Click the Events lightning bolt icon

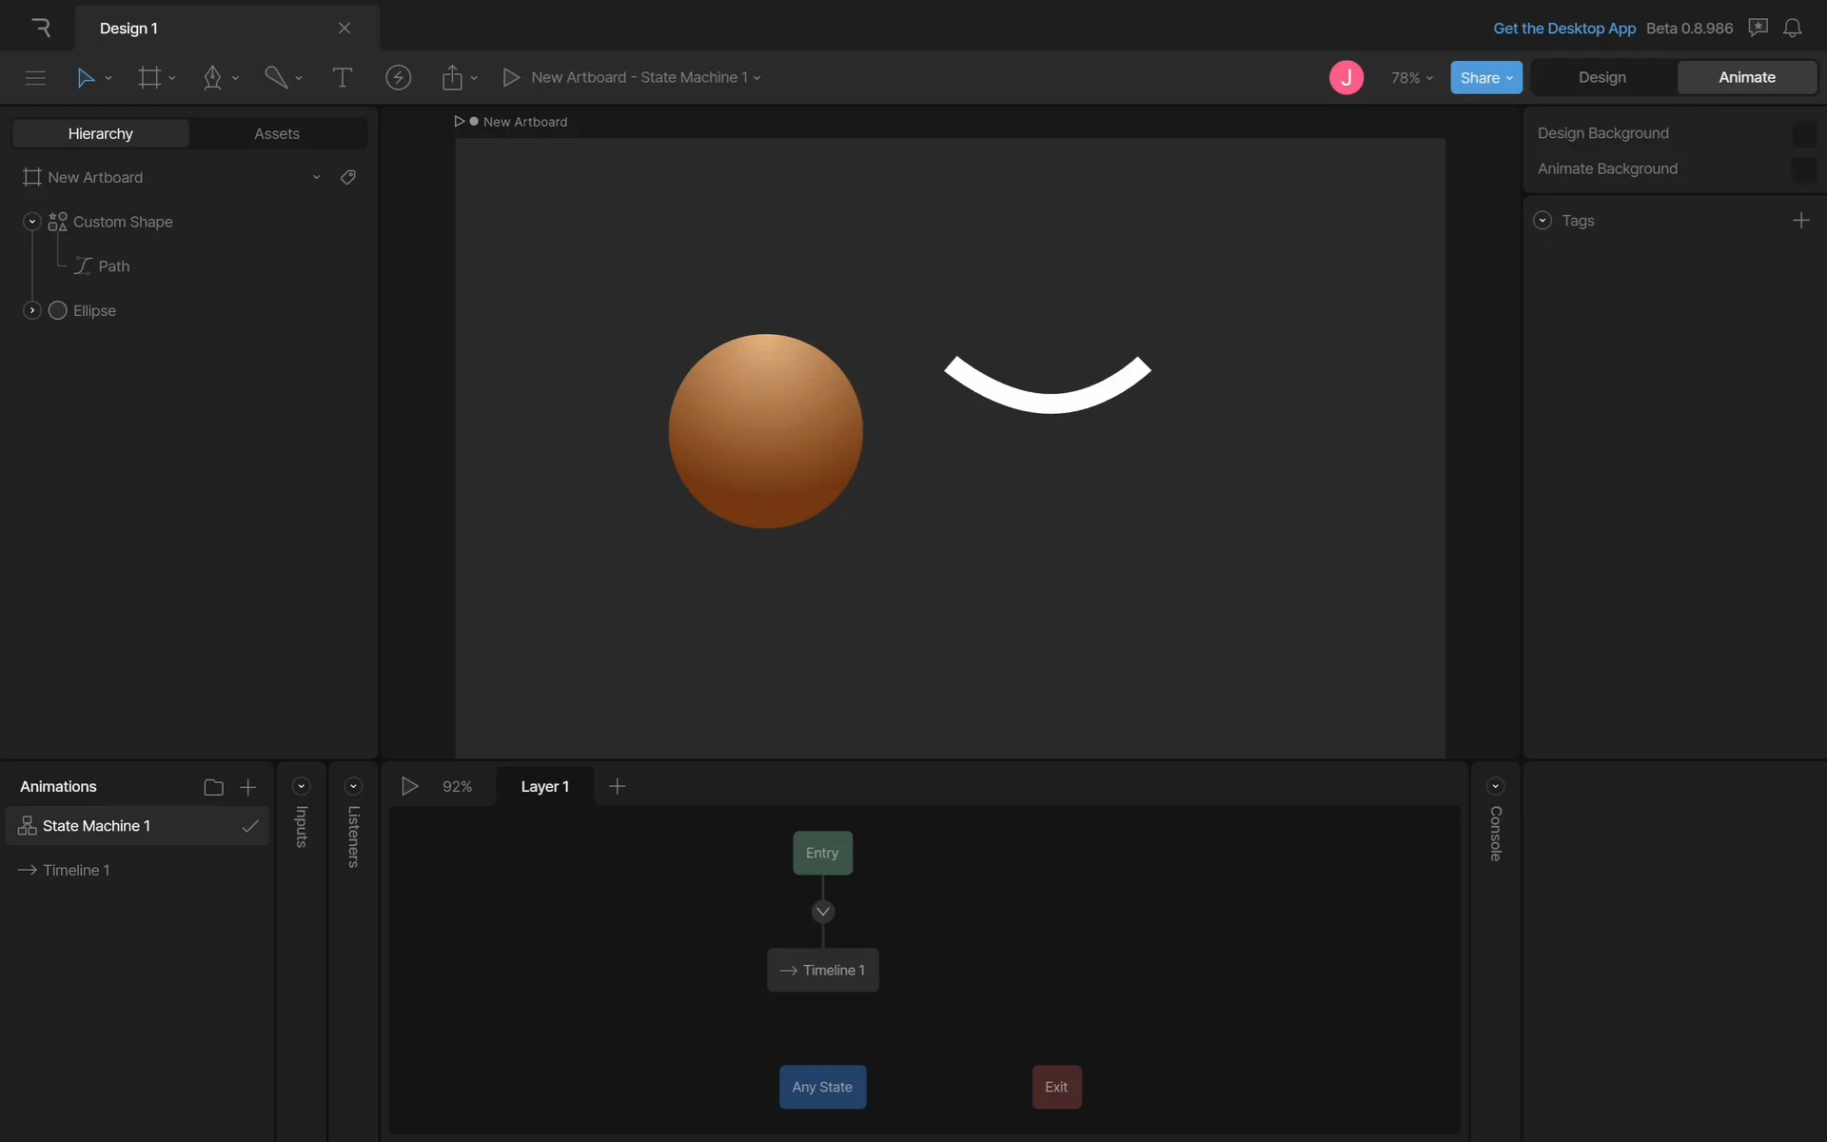398,78
